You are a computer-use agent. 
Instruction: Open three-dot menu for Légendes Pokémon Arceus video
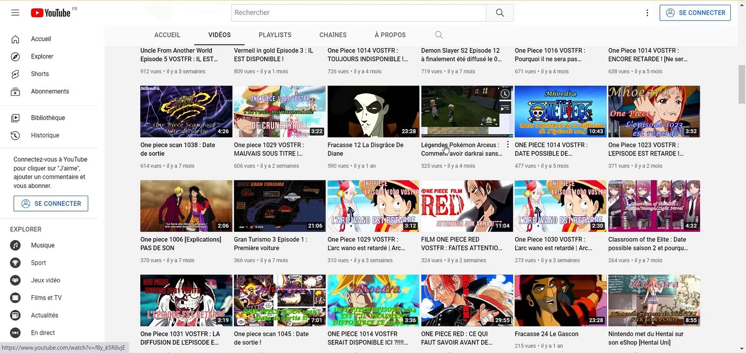pyautogui.click(x=508, y=145)
